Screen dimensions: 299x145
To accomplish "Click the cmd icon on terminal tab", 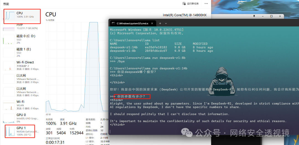I will tap(113, 23).
